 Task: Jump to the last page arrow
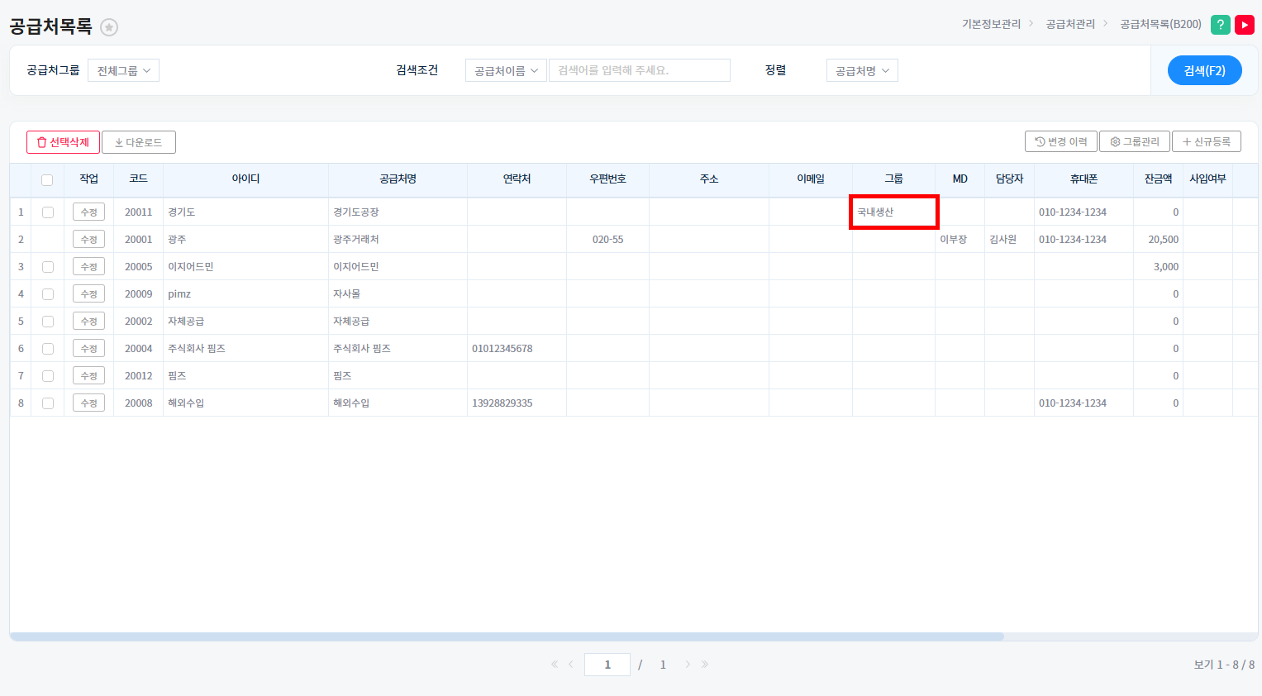click(x=705, y=665)
